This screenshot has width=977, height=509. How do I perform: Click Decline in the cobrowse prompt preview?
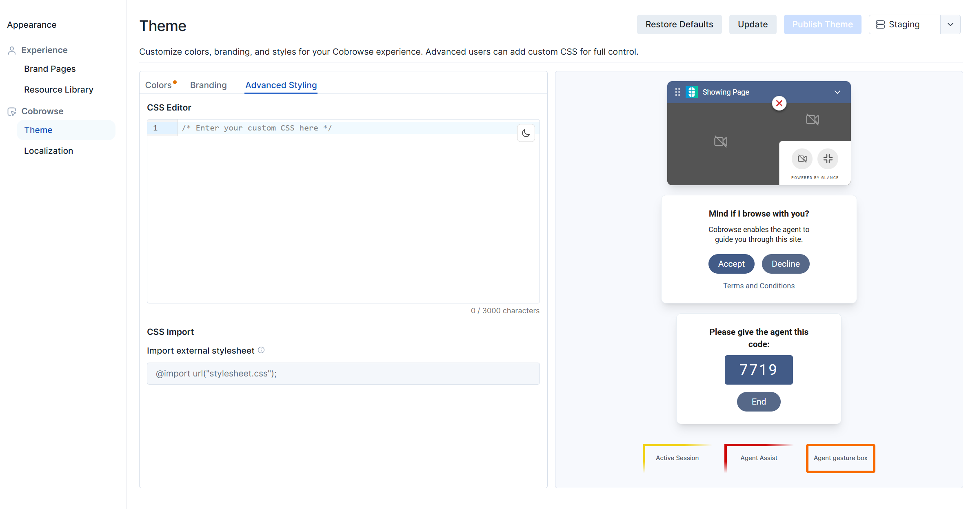pos(786,264)
